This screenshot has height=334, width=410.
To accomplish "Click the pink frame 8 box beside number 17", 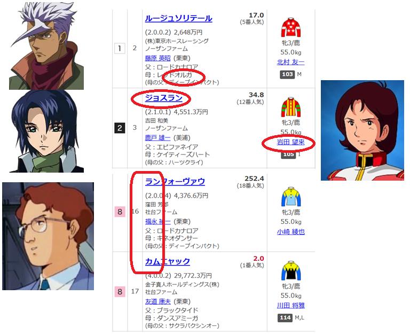I will pos(120,292).
